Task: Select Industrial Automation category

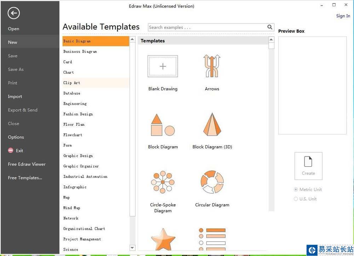Action: point(96,177)
